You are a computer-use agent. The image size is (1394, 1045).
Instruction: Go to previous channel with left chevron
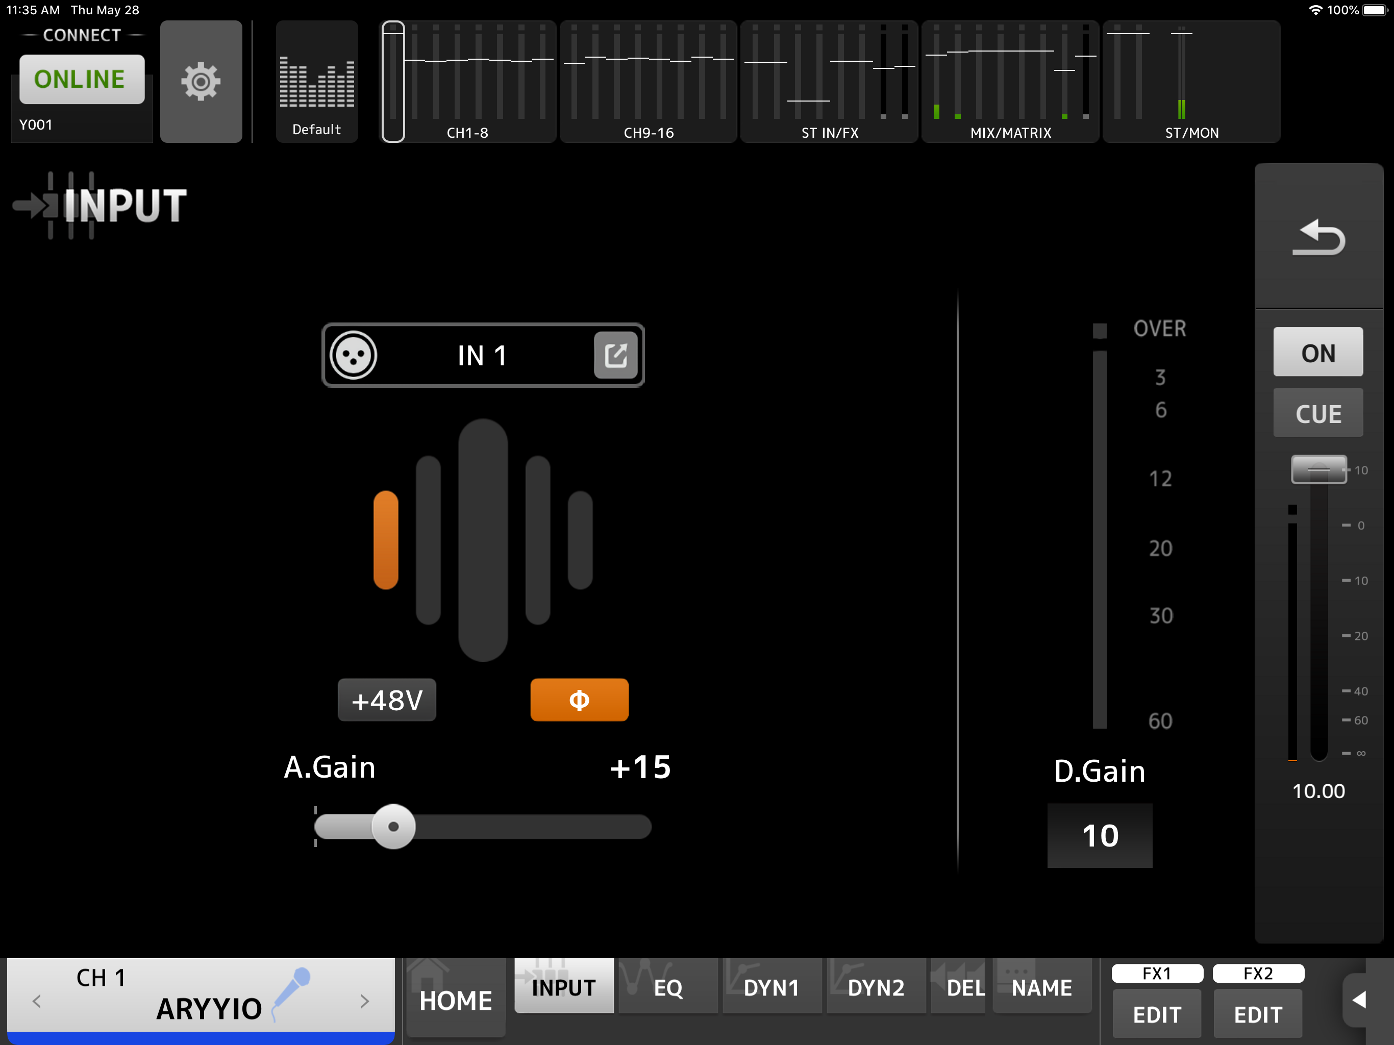click(37, 1001)
